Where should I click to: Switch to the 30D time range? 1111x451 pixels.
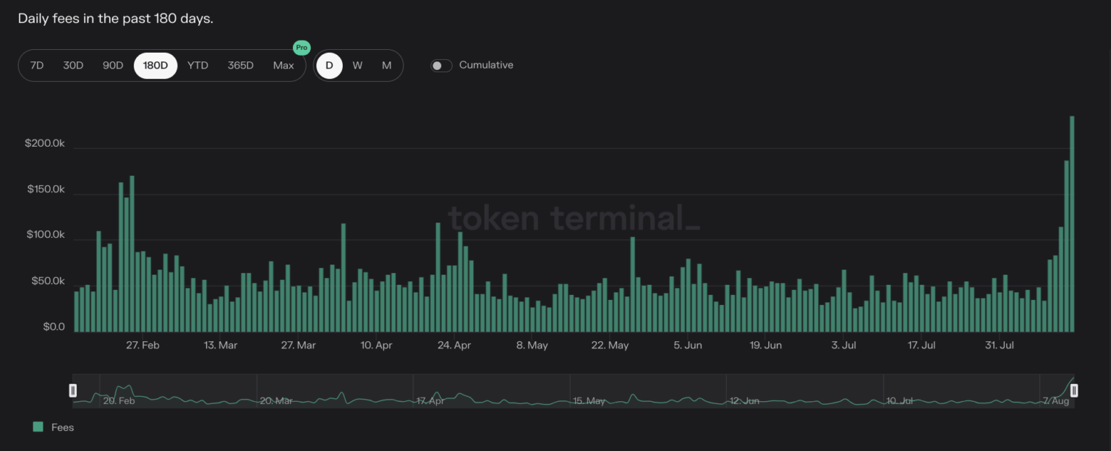[73, 66]
